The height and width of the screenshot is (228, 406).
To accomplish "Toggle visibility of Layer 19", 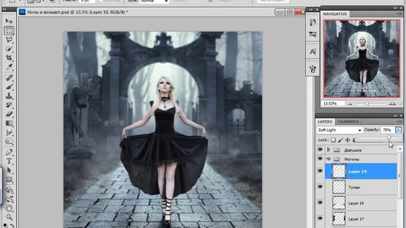I will (x=320, y=171).
